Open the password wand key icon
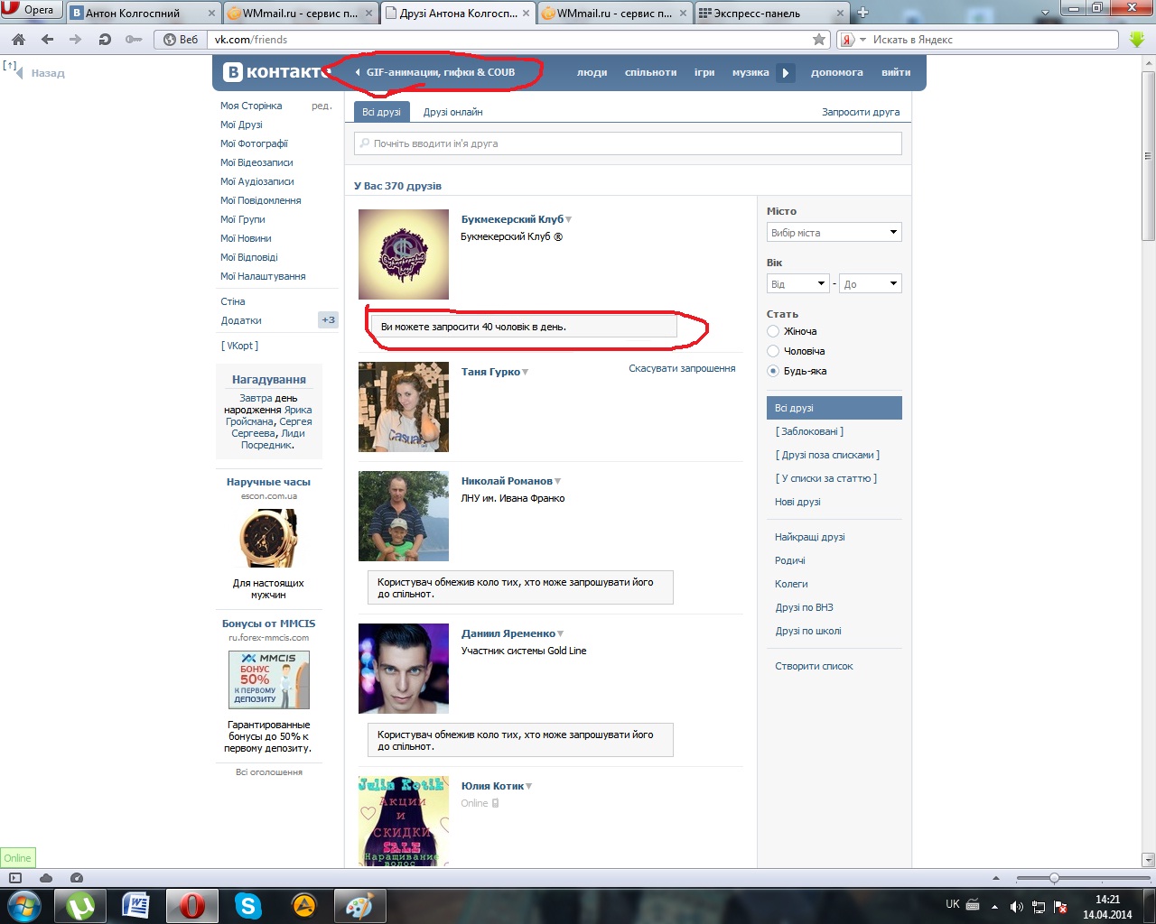 [133, 40]
